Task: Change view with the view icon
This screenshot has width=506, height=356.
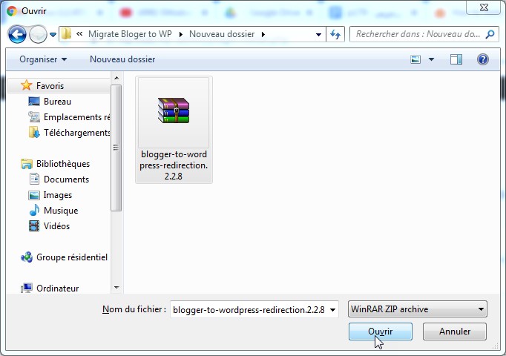Action: pos(415,59)
